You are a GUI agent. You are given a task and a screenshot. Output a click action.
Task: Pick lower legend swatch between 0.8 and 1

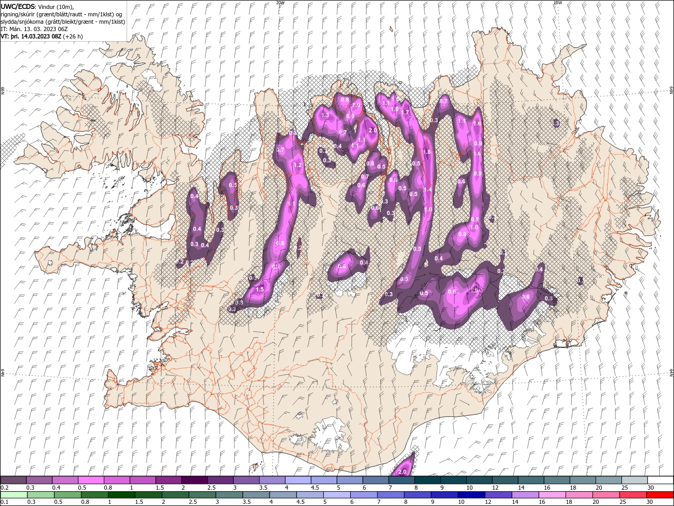pos(95,495)
